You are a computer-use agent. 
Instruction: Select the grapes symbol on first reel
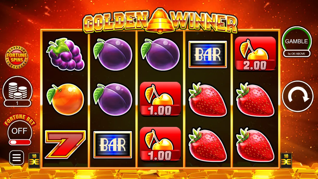[65, 54]
